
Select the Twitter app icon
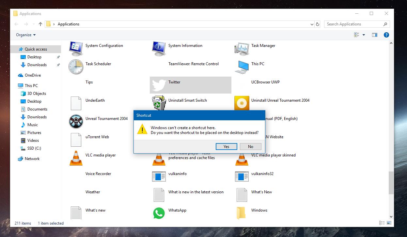(159, 85)
